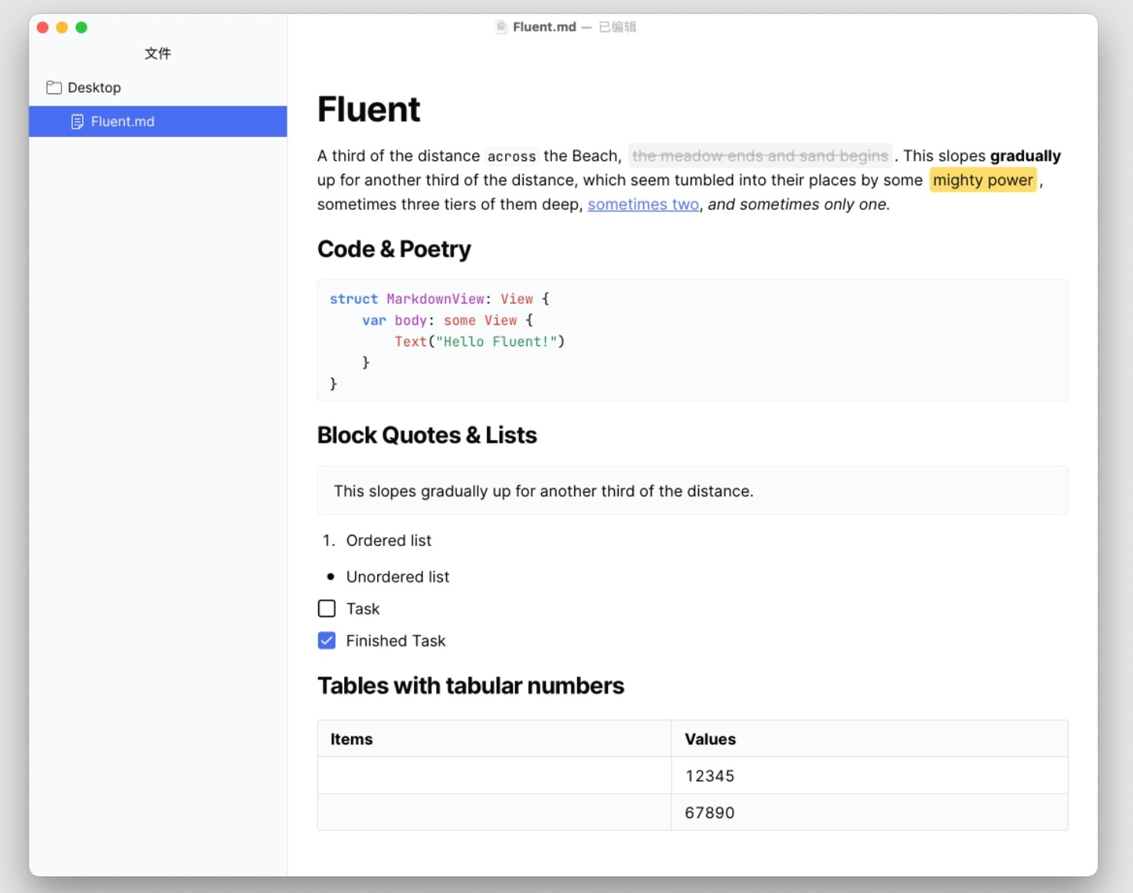Screen dimensions: 1133x893
Task: Select the Items table header cell
Action: [x=494, y=739]
